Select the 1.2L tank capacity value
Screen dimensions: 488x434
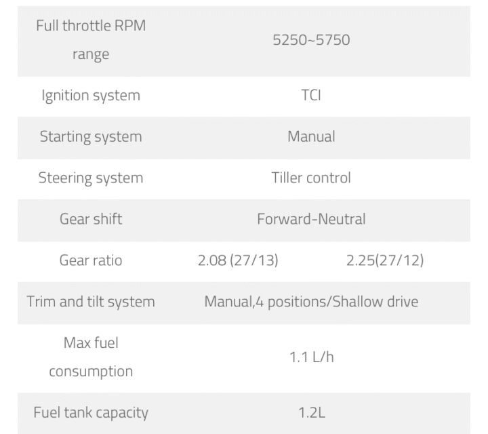pyautogui.click(x=311, y=413)
